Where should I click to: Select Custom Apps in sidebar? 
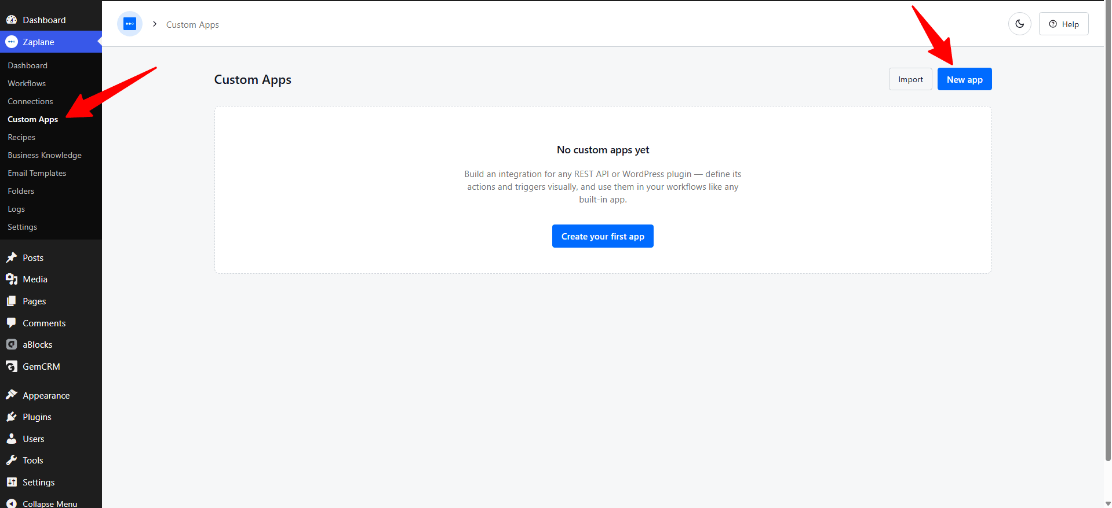point(32,119)
